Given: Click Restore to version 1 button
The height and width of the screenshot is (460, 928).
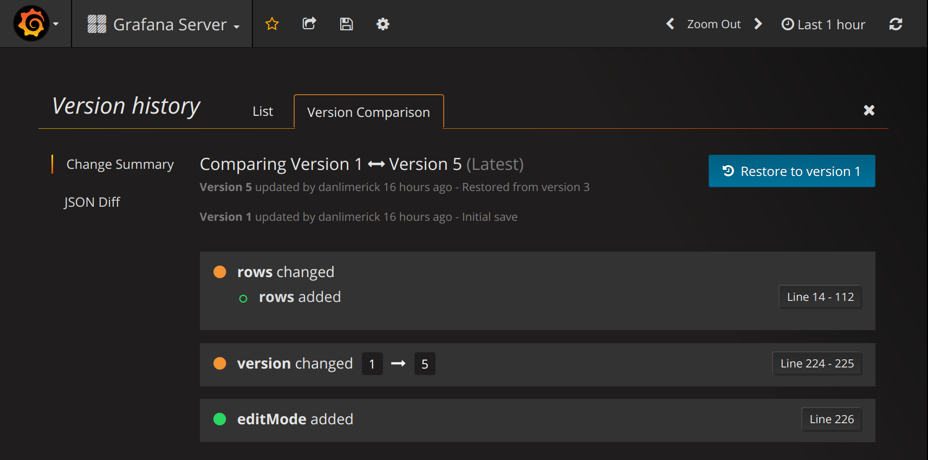Looking at the screenshot, I should click(791, 171).
